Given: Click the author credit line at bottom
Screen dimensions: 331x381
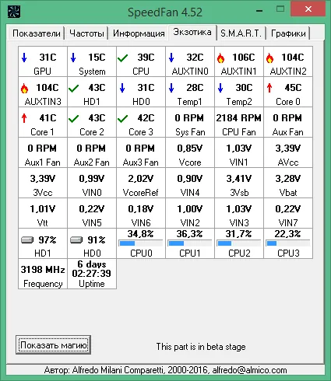Looking at the screenshot, I should click(x=165, y=370).
